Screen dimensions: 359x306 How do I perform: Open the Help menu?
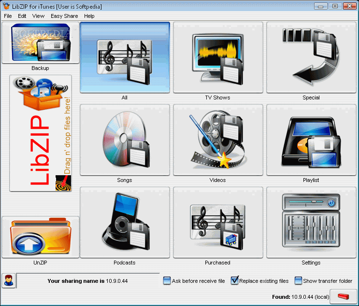coord(89,16)
